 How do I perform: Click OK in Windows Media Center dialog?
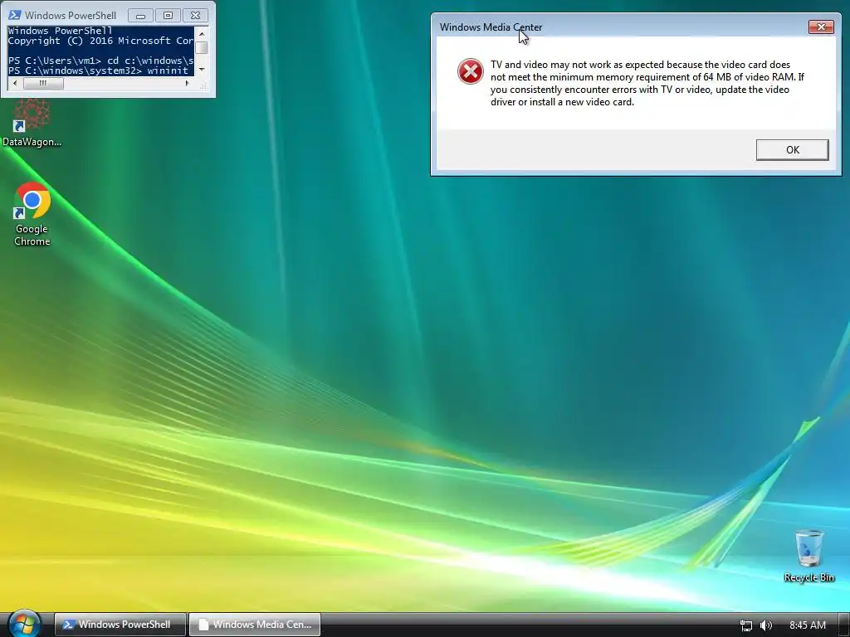click(792, 150)
